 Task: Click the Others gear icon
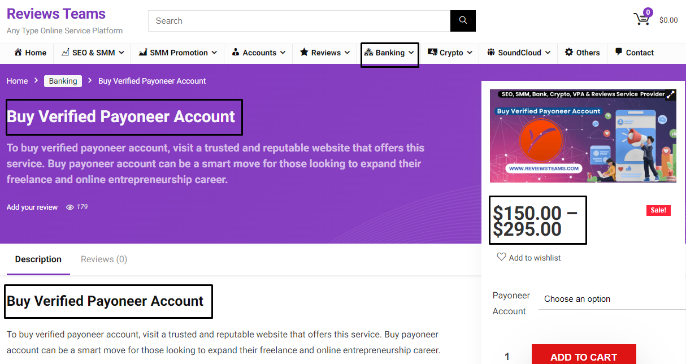coord(569,53)
